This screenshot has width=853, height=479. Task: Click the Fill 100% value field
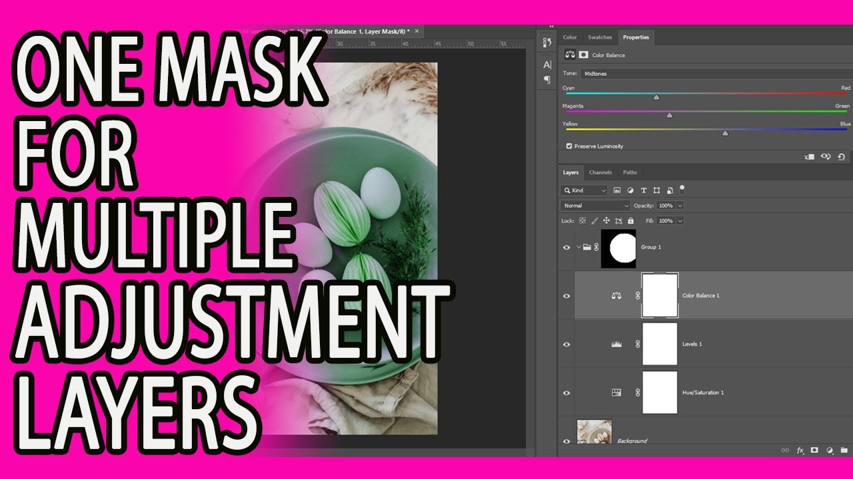(x=665, y=220)
